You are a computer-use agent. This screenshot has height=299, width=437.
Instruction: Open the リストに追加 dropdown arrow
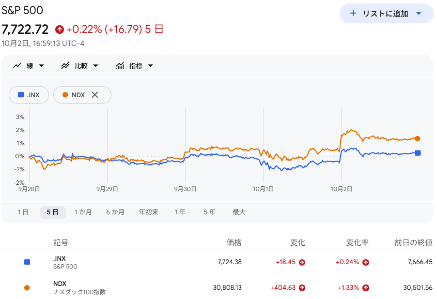tap(419, 14)
